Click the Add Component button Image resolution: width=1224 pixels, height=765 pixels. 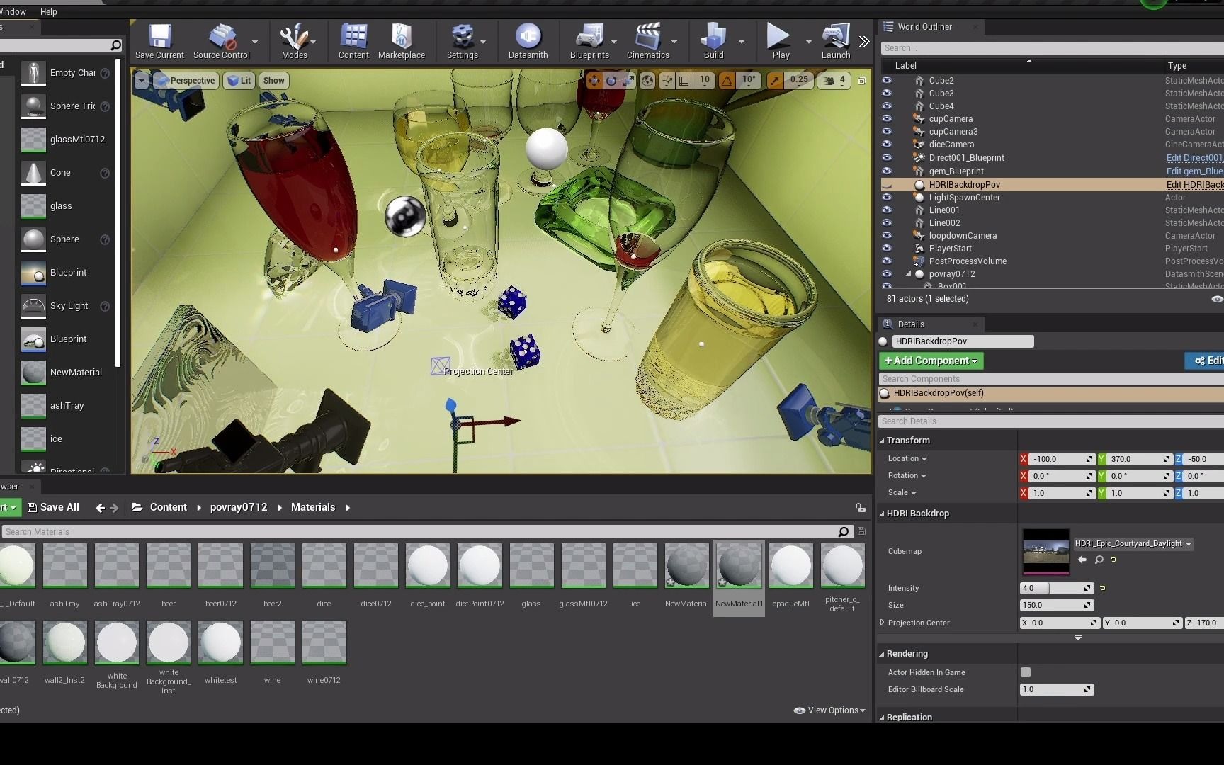[x=931, y=361]
